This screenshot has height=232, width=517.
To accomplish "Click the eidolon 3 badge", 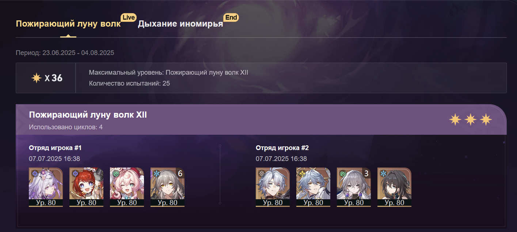I will point(366,173).
